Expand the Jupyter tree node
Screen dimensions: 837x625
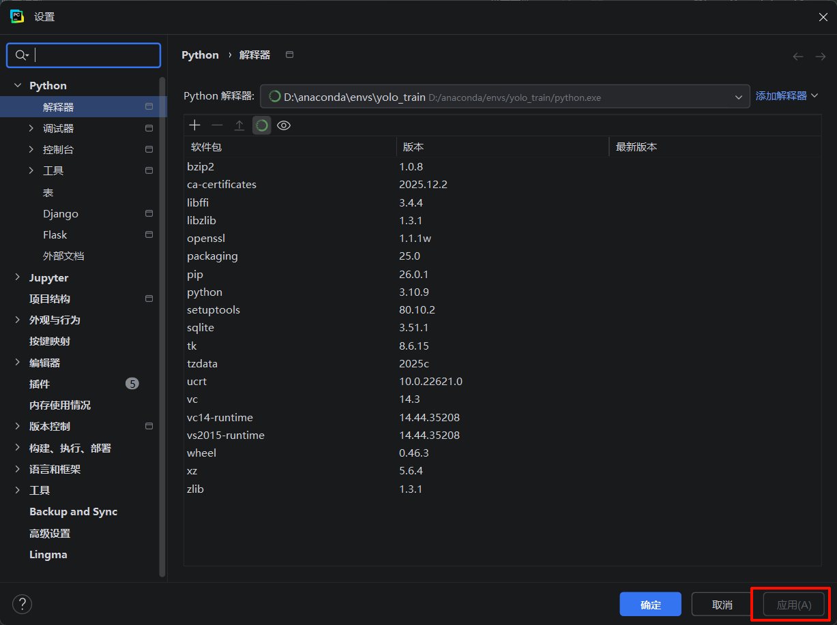pos(18,277)
